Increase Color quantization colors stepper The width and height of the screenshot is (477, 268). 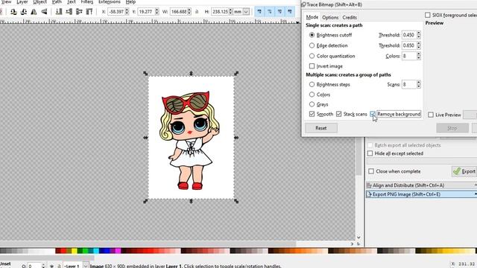click(419, 54)
